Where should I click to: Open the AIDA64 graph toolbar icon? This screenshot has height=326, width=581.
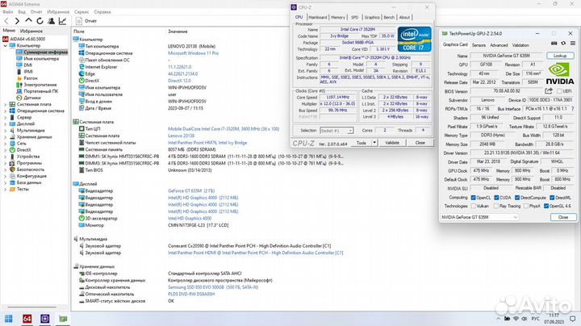click(x=62, y=21)
